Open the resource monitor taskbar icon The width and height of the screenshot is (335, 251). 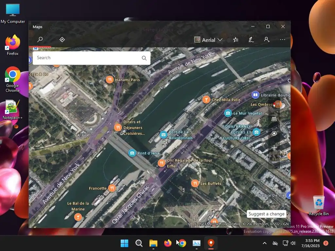pos(197,243)
